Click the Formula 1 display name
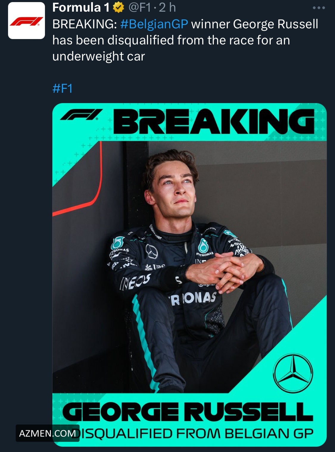 (81, 8)
